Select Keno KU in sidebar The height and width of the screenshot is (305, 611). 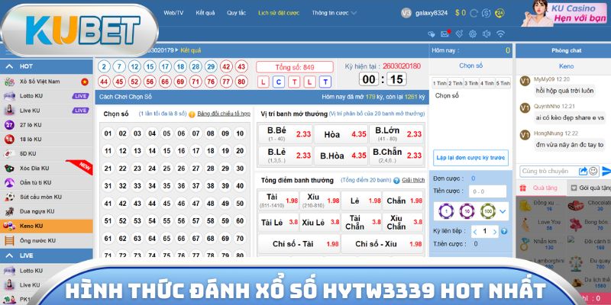[47, 226]
